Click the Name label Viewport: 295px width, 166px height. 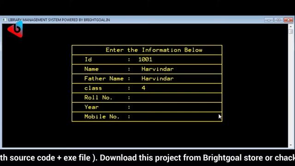[x=91, y=69]
